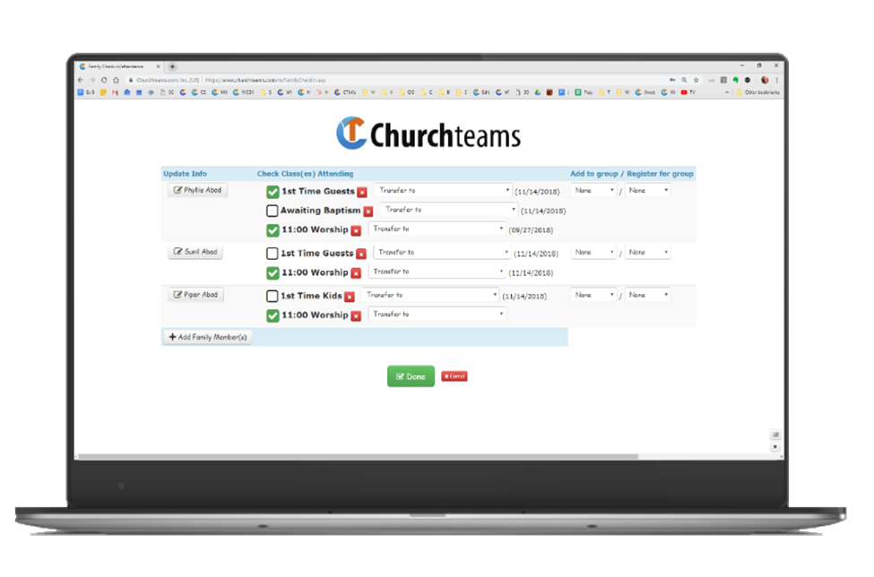Remove Sunil's 1st Time Guests via red x

(361, 254)
